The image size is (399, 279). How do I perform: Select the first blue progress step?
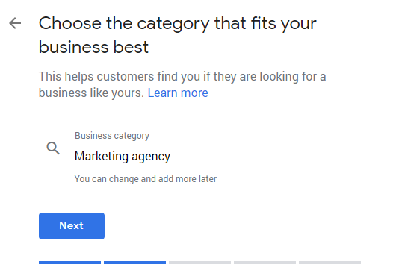[69, 263]
